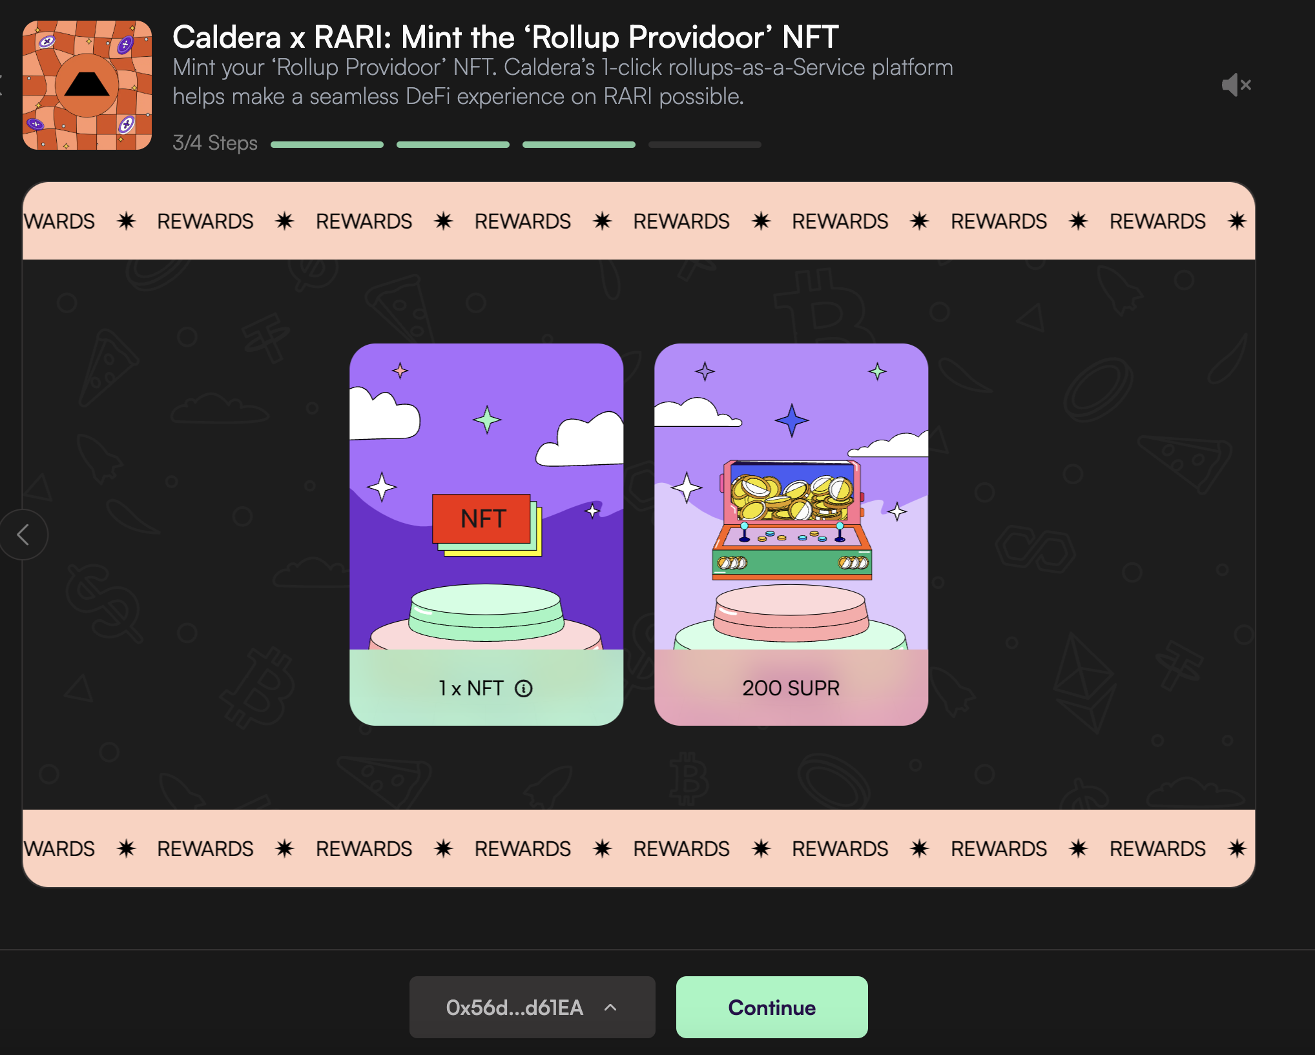1315x1055 pixels.
Task: Jump to the fourth unfinished step segment
Action: pos(705,145)
